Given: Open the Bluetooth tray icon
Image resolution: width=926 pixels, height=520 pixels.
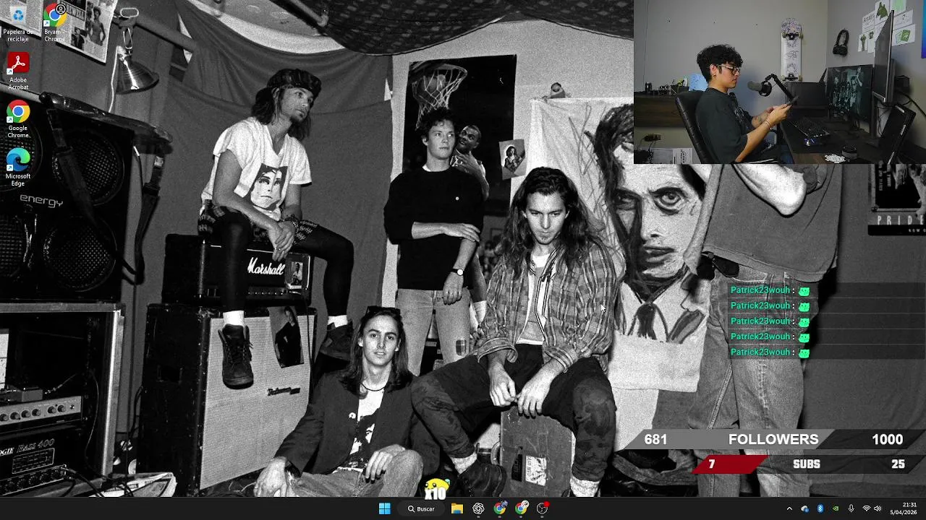Looking at the screenshot, I should coord(820,508).
